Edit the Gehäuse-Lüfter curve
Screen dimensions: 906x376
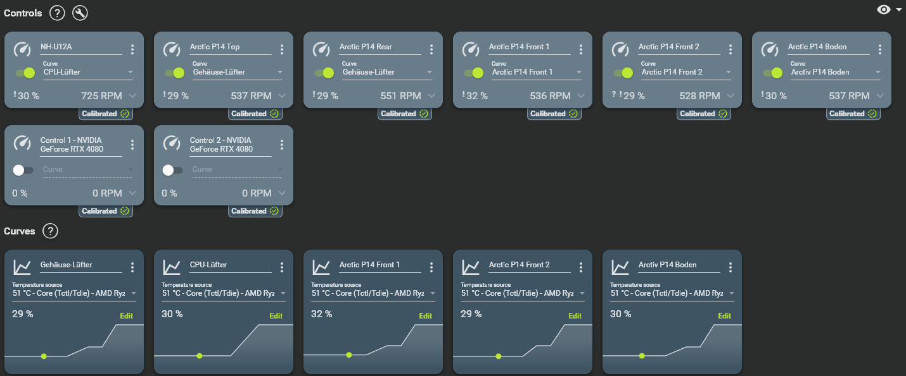point(127,316)
